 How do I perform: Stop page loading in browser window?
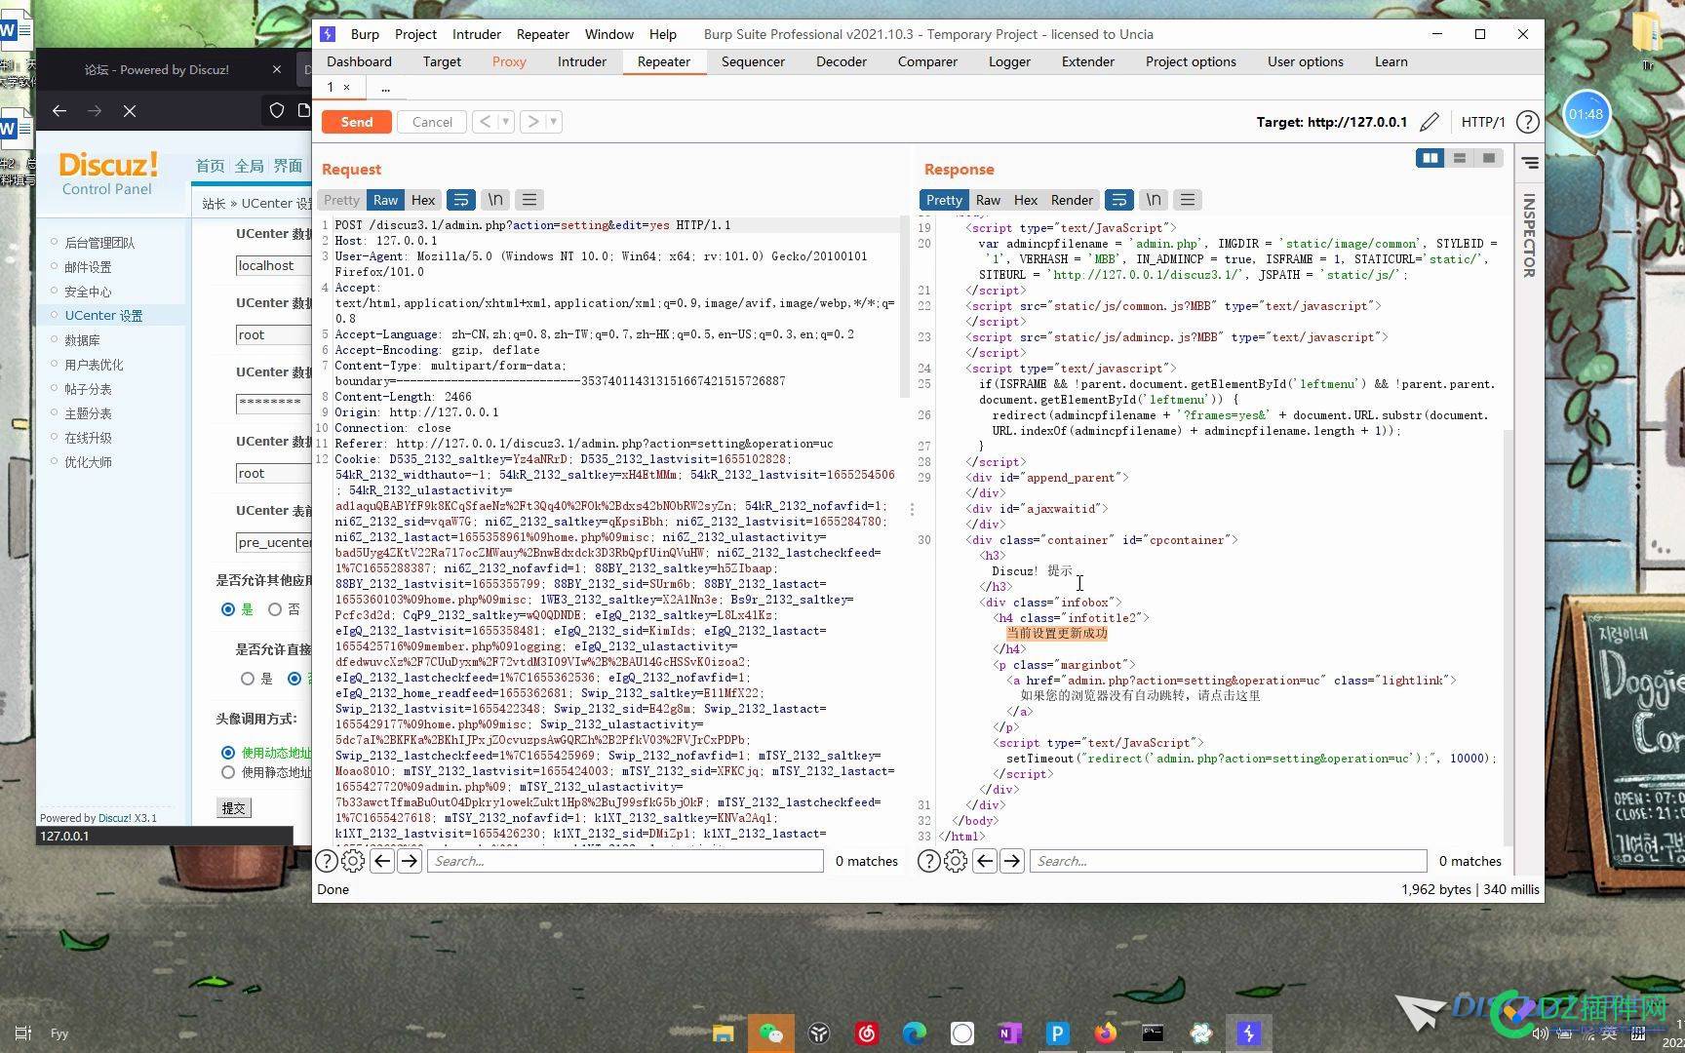tap(130, 111)
